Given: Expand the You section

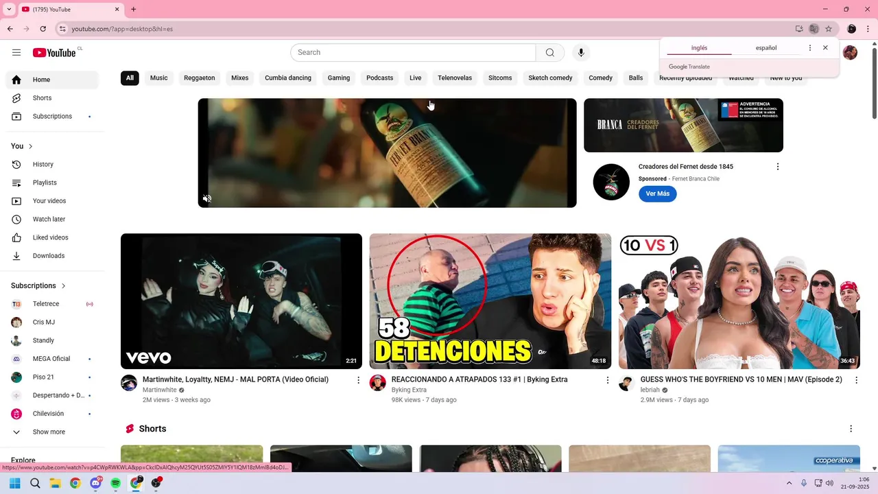Looking at the screenshot, I should [x=22, y=146].
